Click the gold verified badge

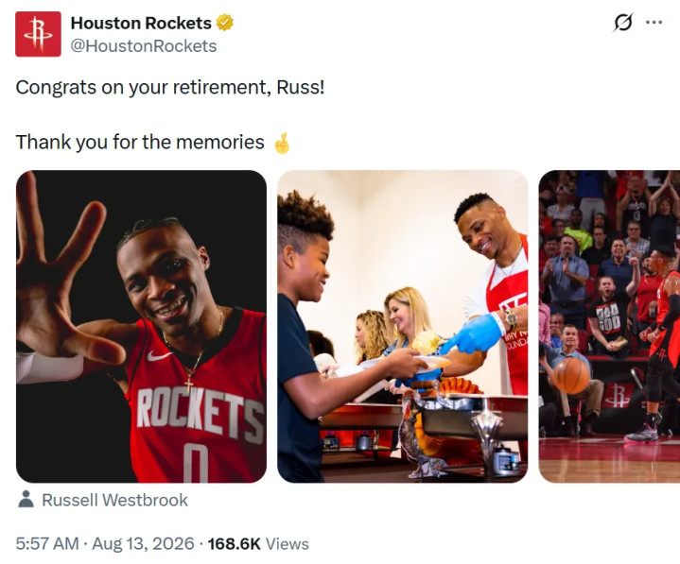point(225,23)
